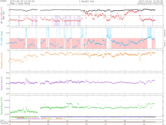Click the green ACE legend entry
This screenshot has height=125, width=166.
[25, 118]
